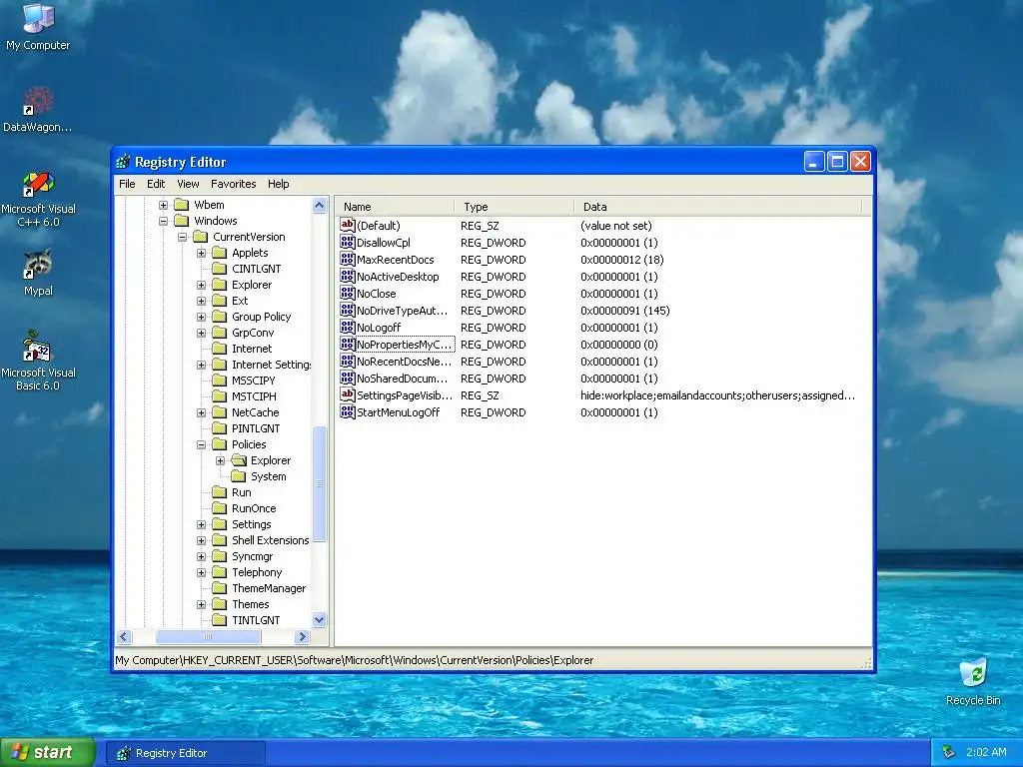The image size is (1023, 767).
Task: Open the File menu
Action: [127, 184]
